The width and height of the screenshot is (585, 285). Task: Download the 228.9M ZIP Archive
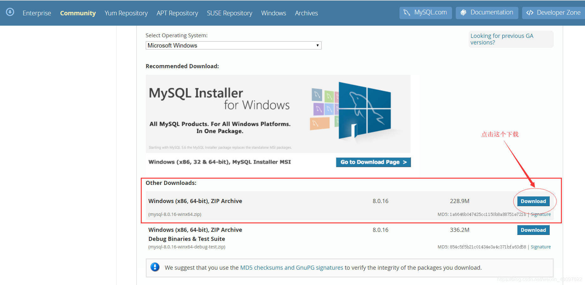coord(533,201)
